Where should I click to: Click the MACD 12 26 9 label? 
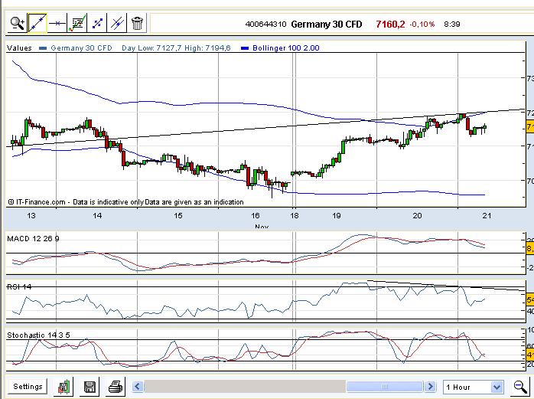click(x=33, y=239)
